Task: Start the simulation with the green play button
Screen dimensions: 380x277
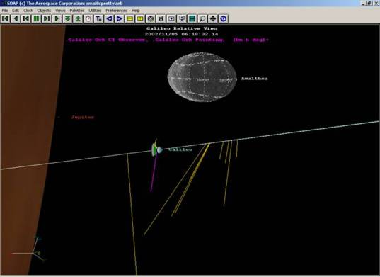Action: click(57, 18)
